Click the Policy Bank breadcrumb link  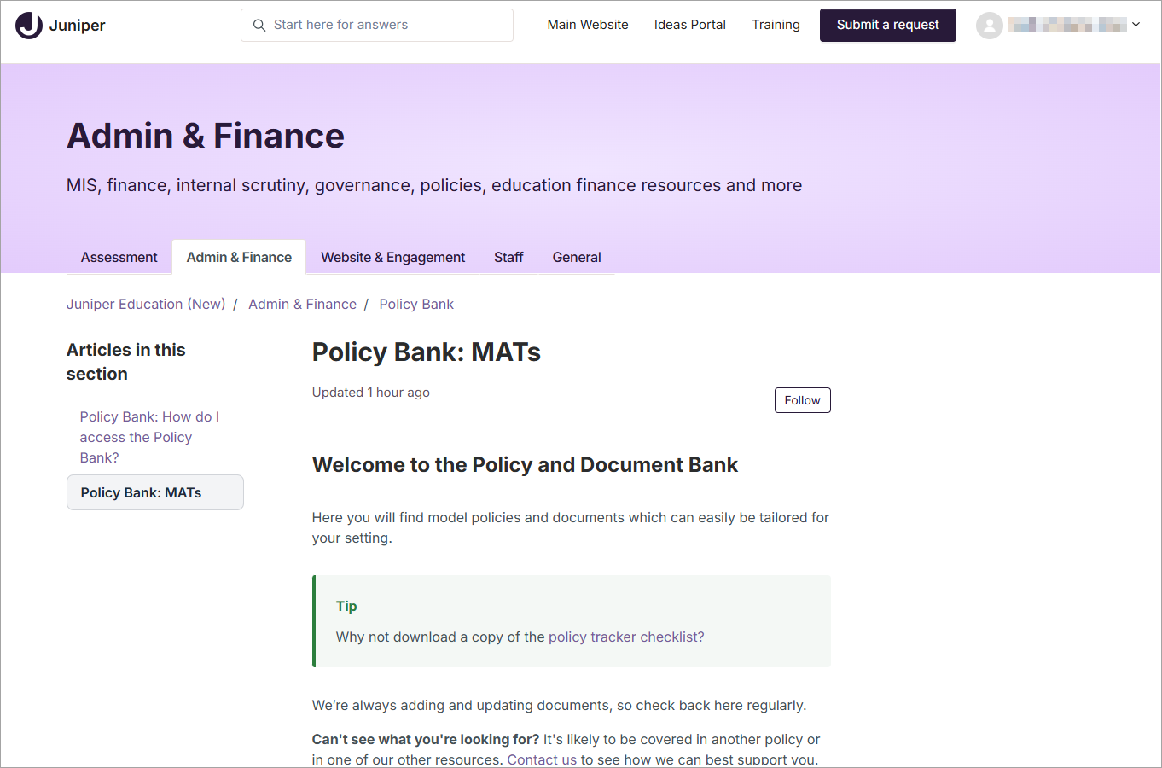pos(416,304)
